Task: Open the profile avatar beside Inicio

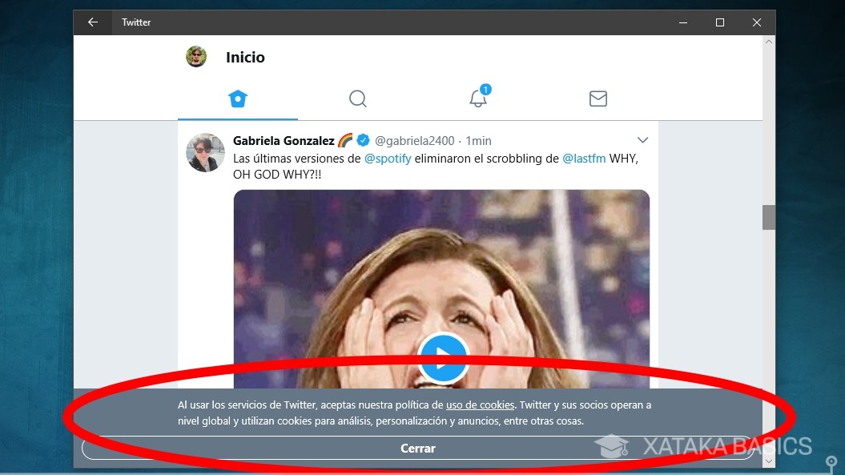Action: click(x=196, y=57)
